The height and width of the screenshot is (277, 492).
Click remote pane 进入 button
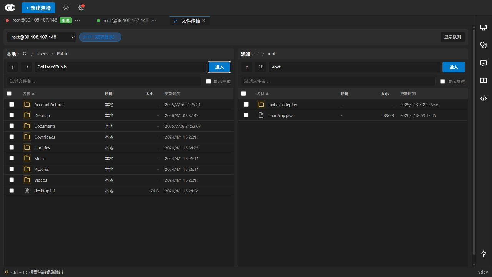tap(454, 67)
